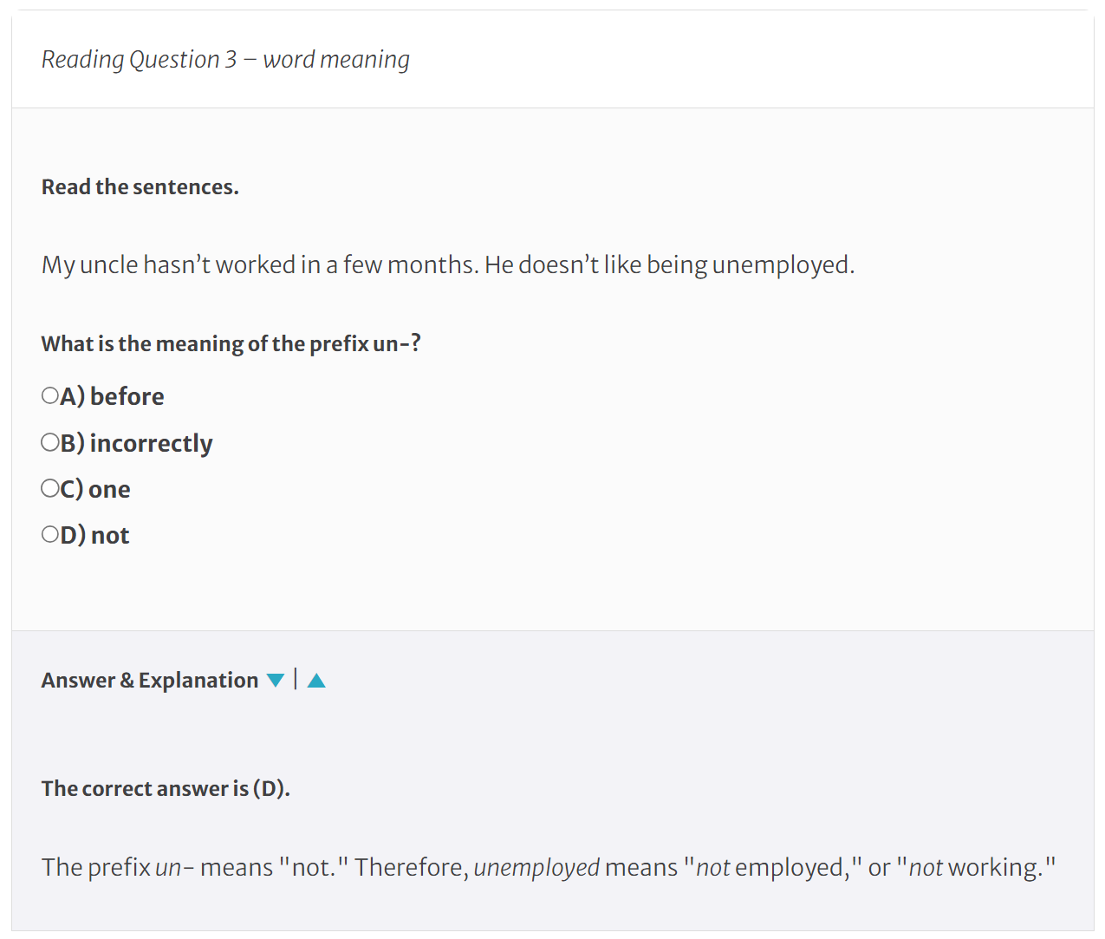Collapse answer with the upward blue triangle

[316, 681]
